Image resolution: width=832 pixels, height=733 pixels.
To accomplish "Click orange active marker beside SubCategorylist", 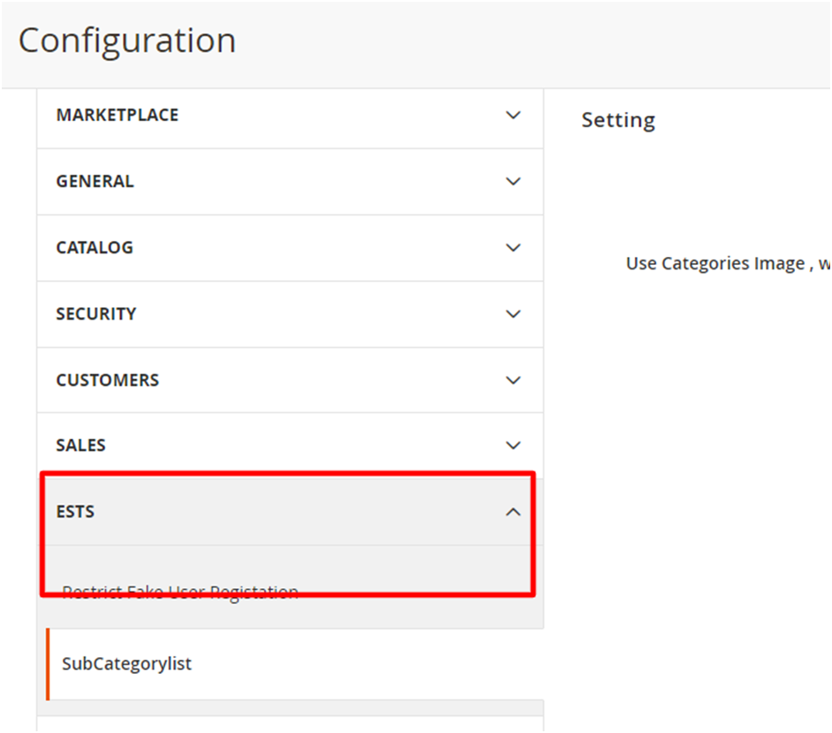I will (48, 664).
